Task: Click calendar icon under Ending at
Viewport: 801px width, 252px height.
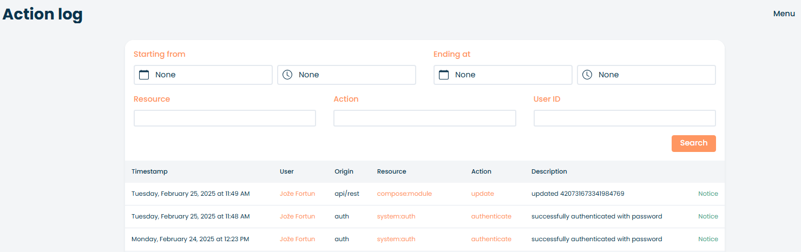Action: (444, 75)
